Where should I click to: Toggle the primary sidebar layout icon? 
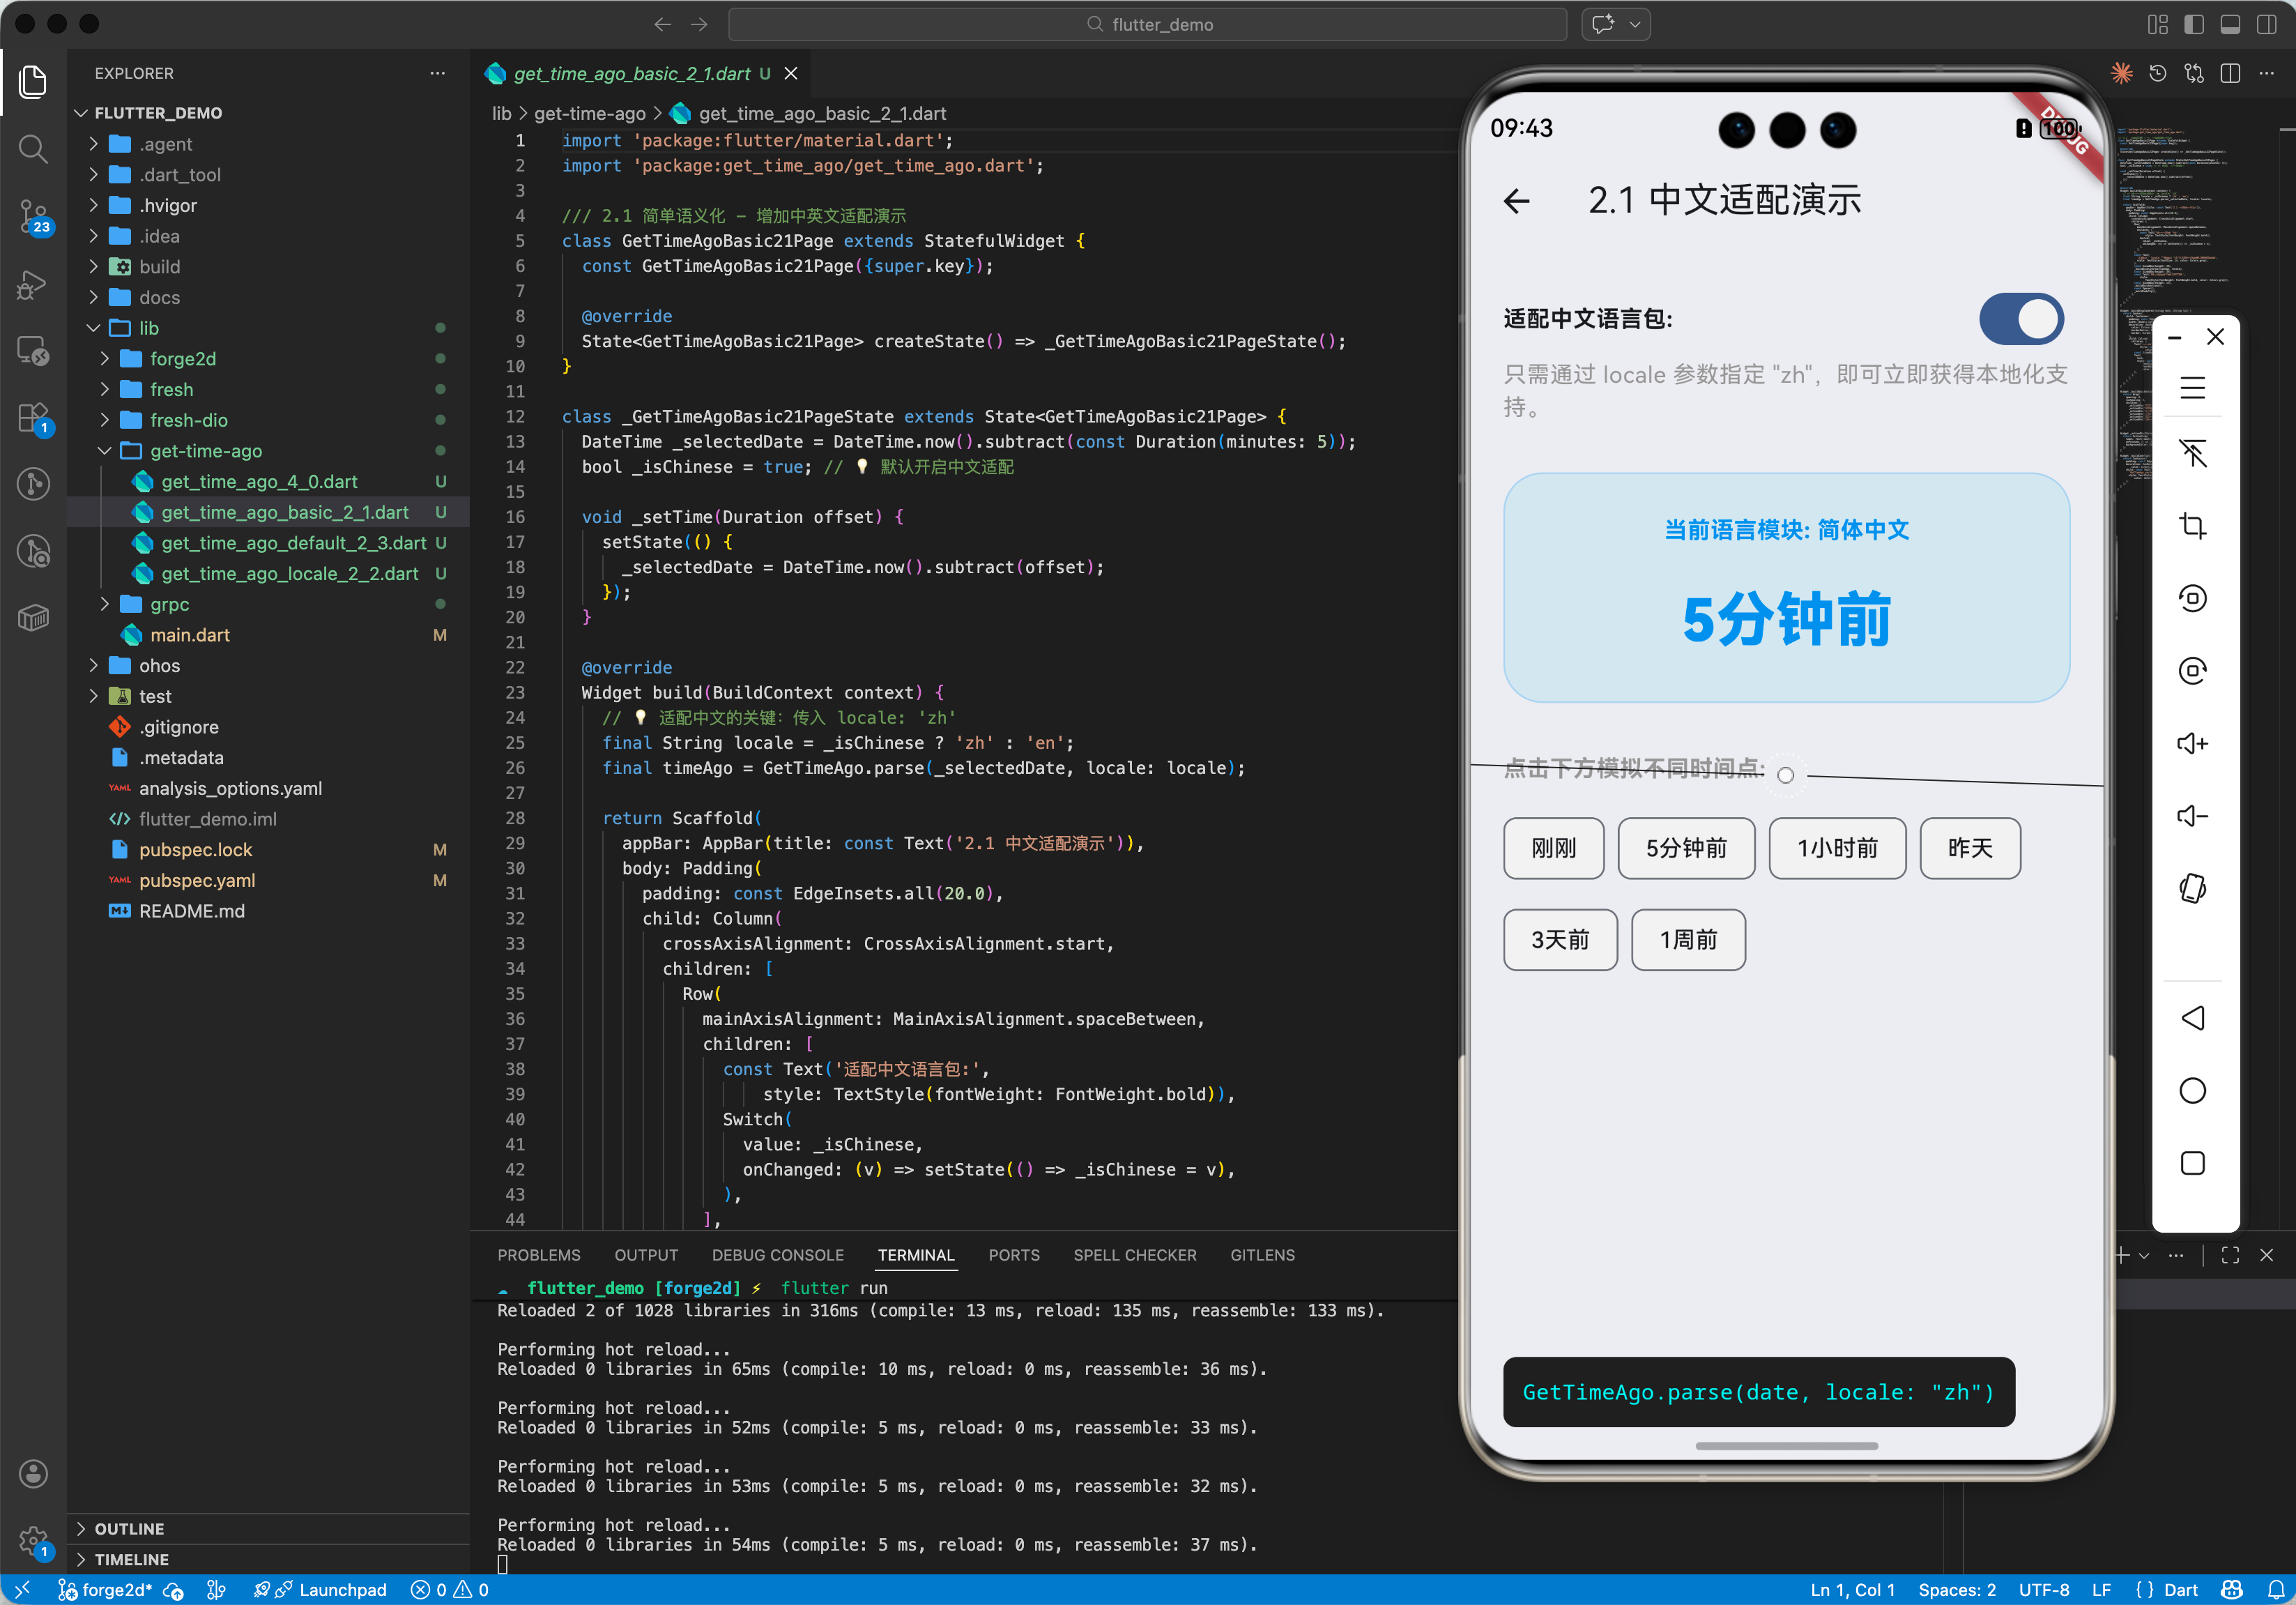(x=2194, y=24)
